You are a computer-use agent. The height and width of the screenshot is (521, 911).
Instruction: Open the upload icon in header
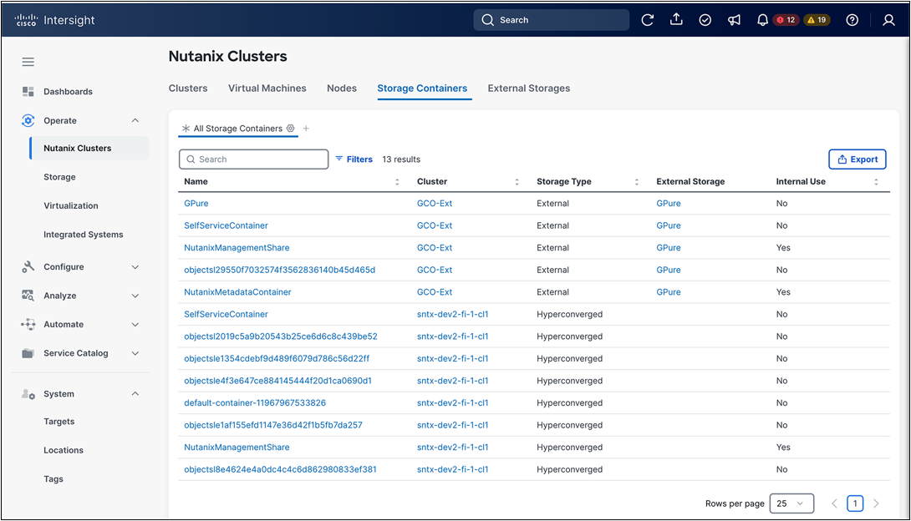coord(676,20)
